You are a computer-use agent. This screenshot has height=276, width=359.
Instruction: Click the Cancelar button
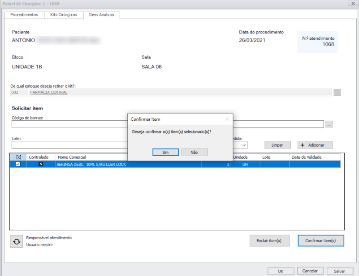pos(310,271)
